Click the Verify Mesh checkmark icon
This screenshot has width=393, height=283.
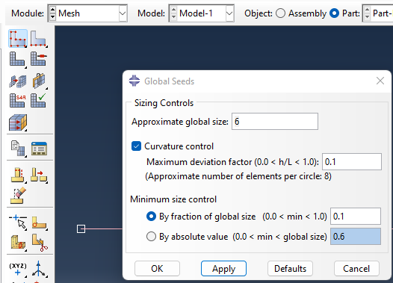[x=39, y=100]
